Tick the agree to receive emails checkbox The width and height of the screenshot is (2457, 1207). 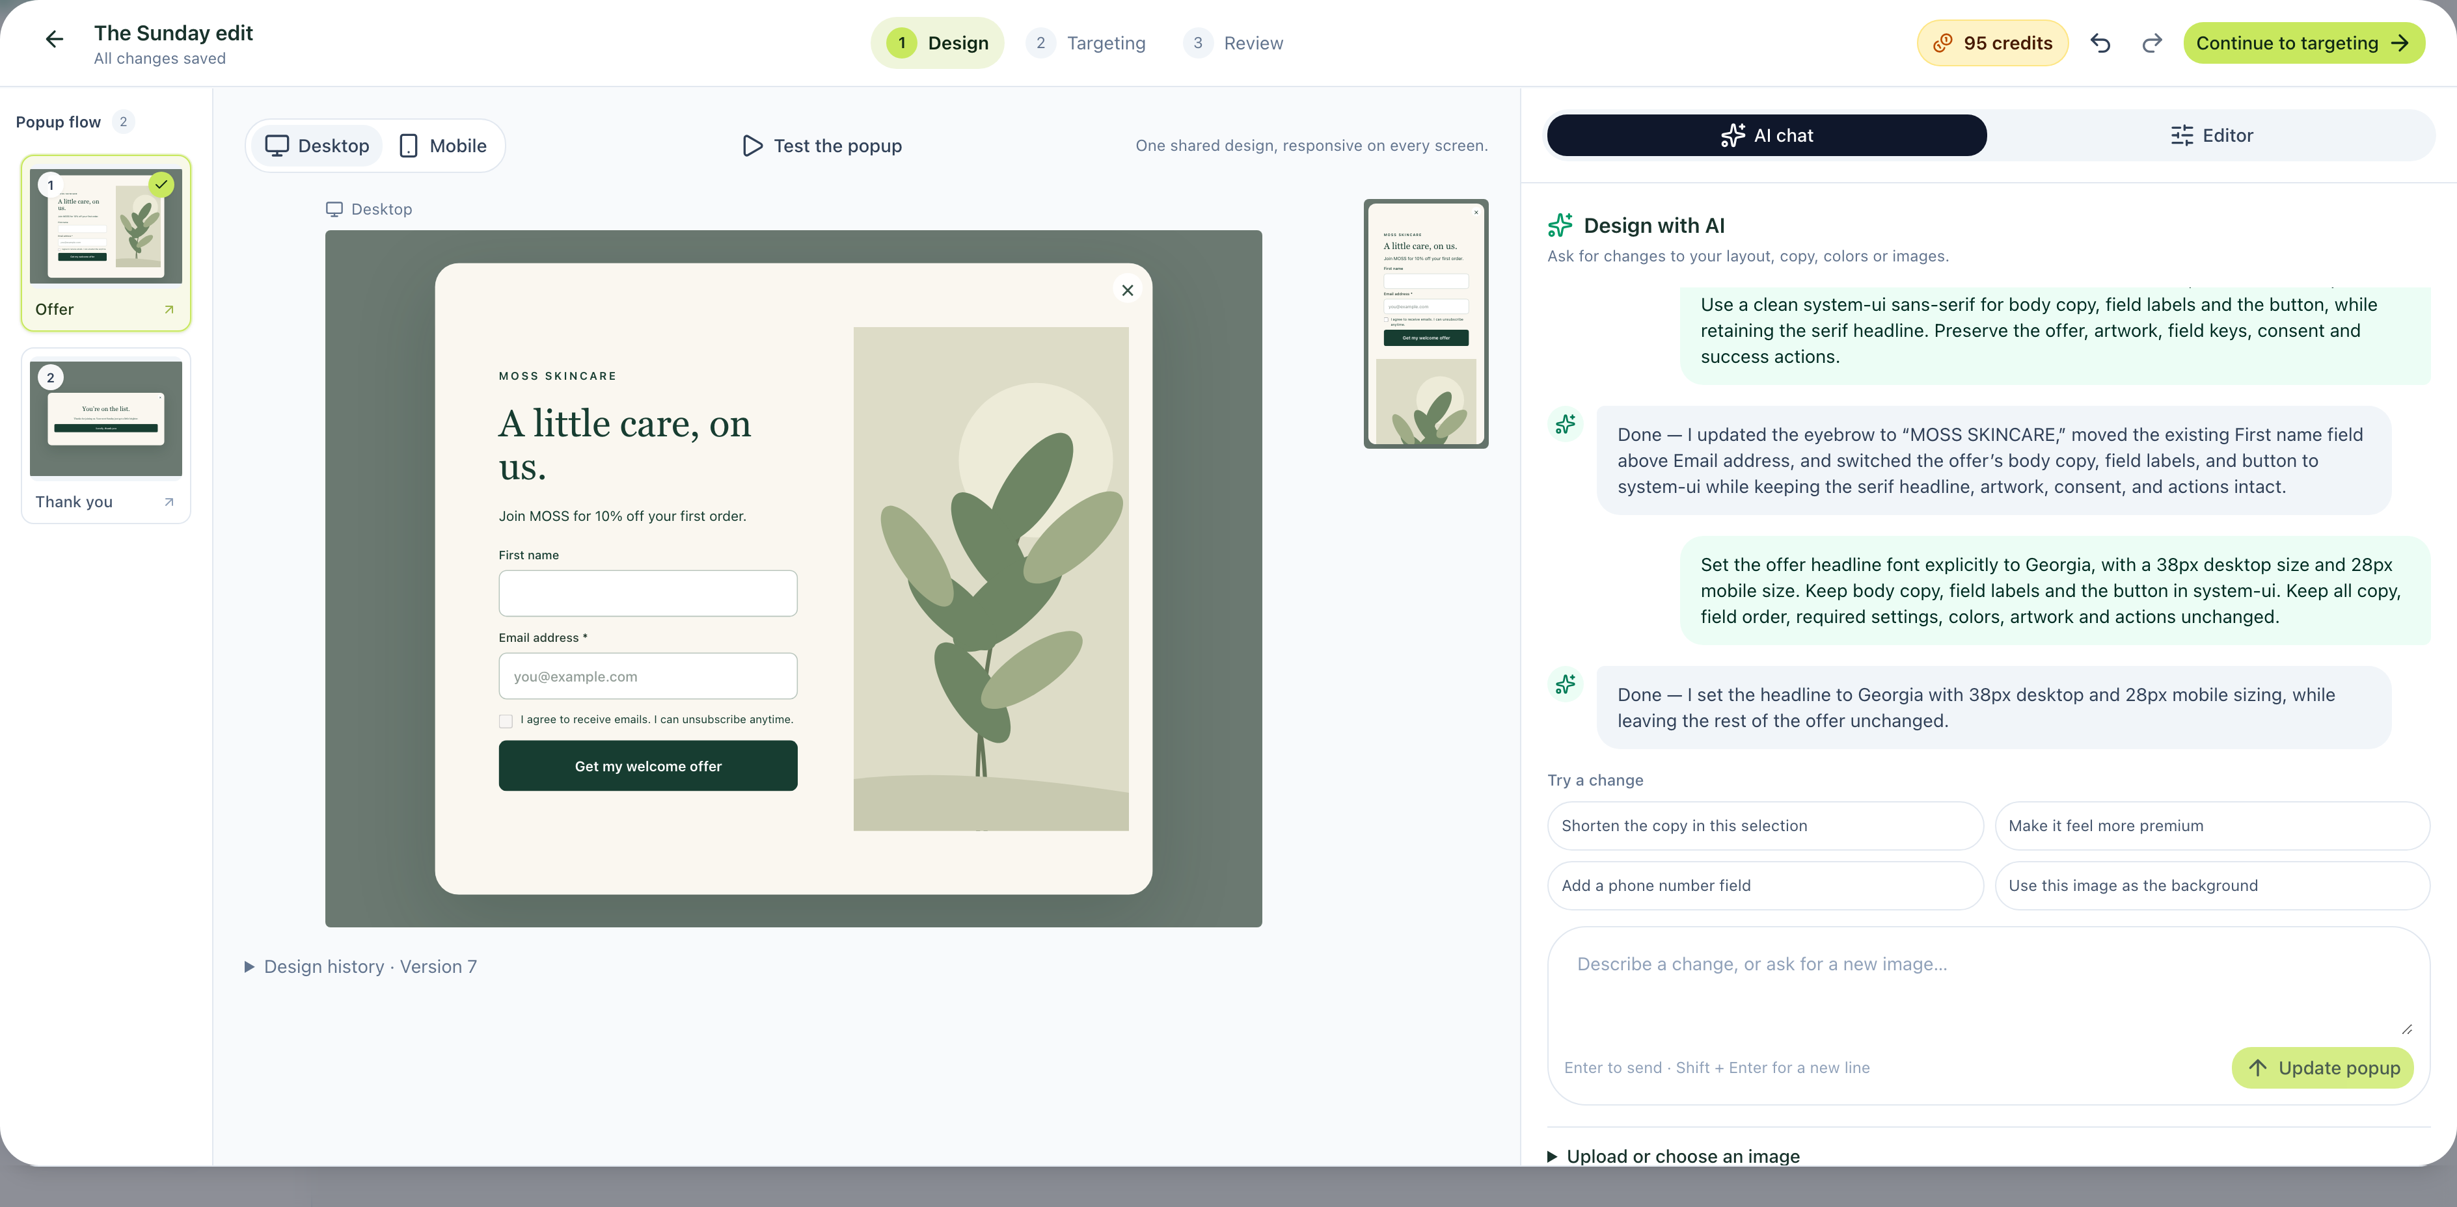(x=506, y=721)
